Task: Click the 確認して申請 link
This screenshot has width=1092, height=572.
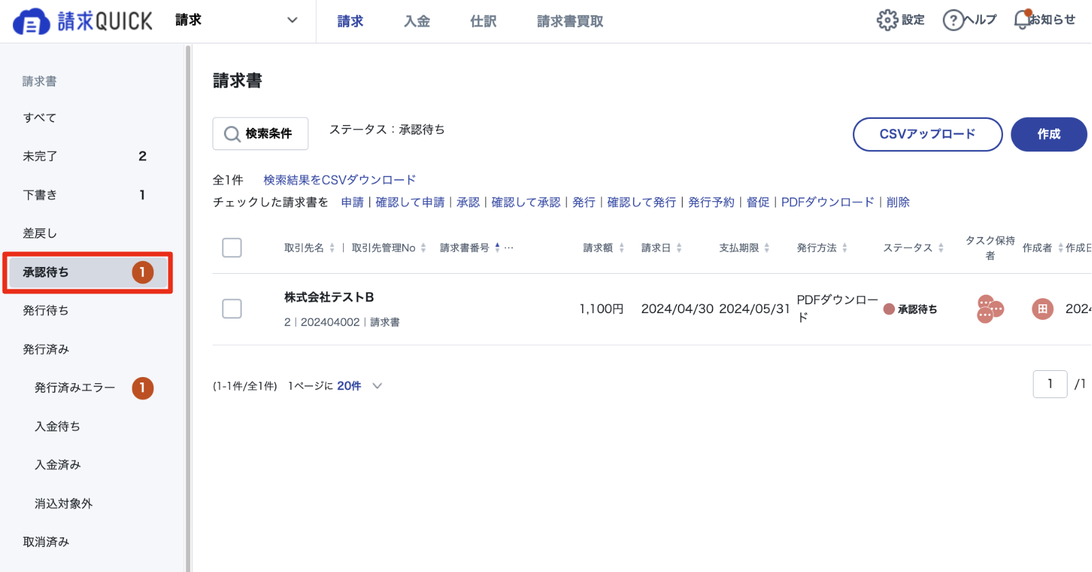Action: click(410, 202)
